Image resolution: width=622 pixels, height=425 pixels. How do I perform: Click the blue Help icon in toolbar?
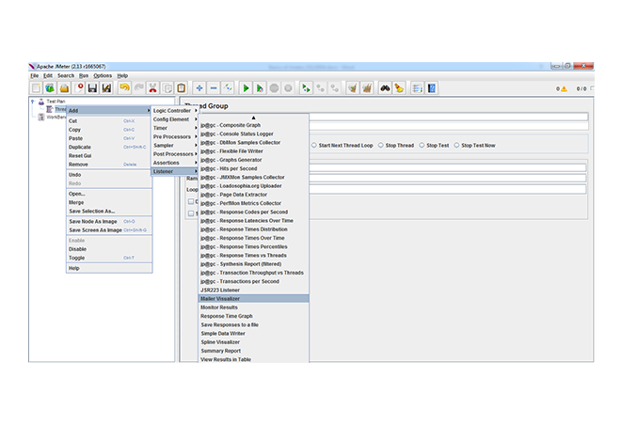(x=432, y=88)
